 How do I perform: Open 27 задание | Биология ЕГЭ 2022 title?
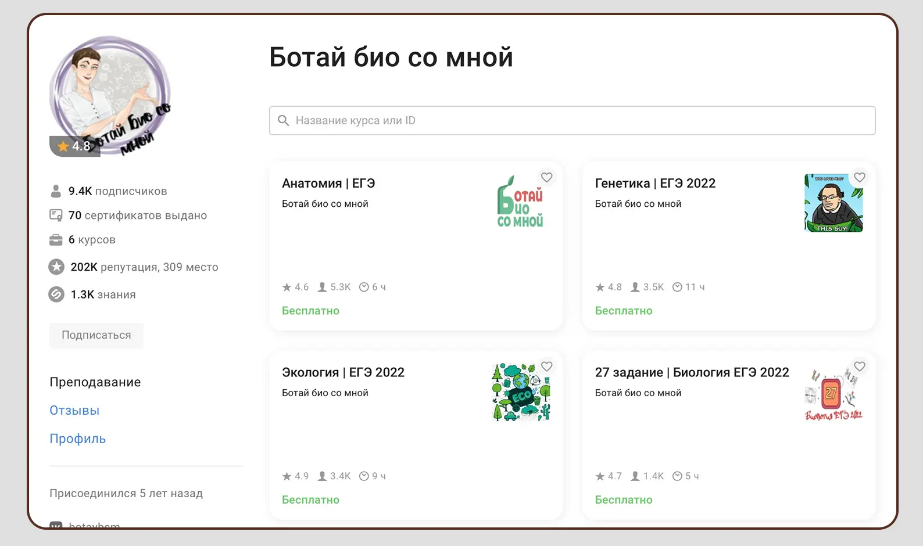point(692,372)
